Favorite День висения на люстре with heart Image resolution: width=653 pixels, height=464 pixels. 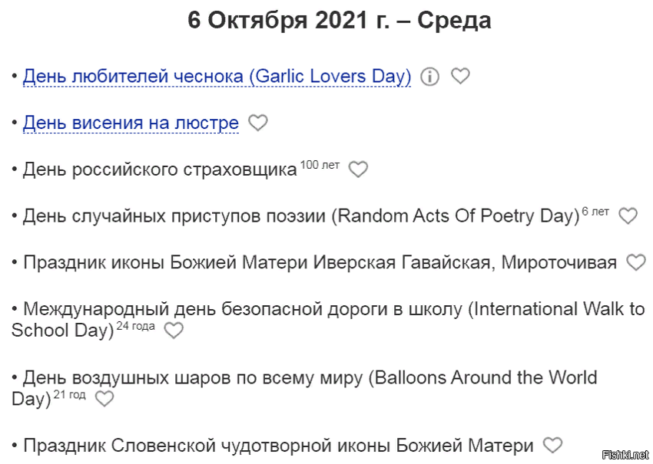[x=258, y=123]
